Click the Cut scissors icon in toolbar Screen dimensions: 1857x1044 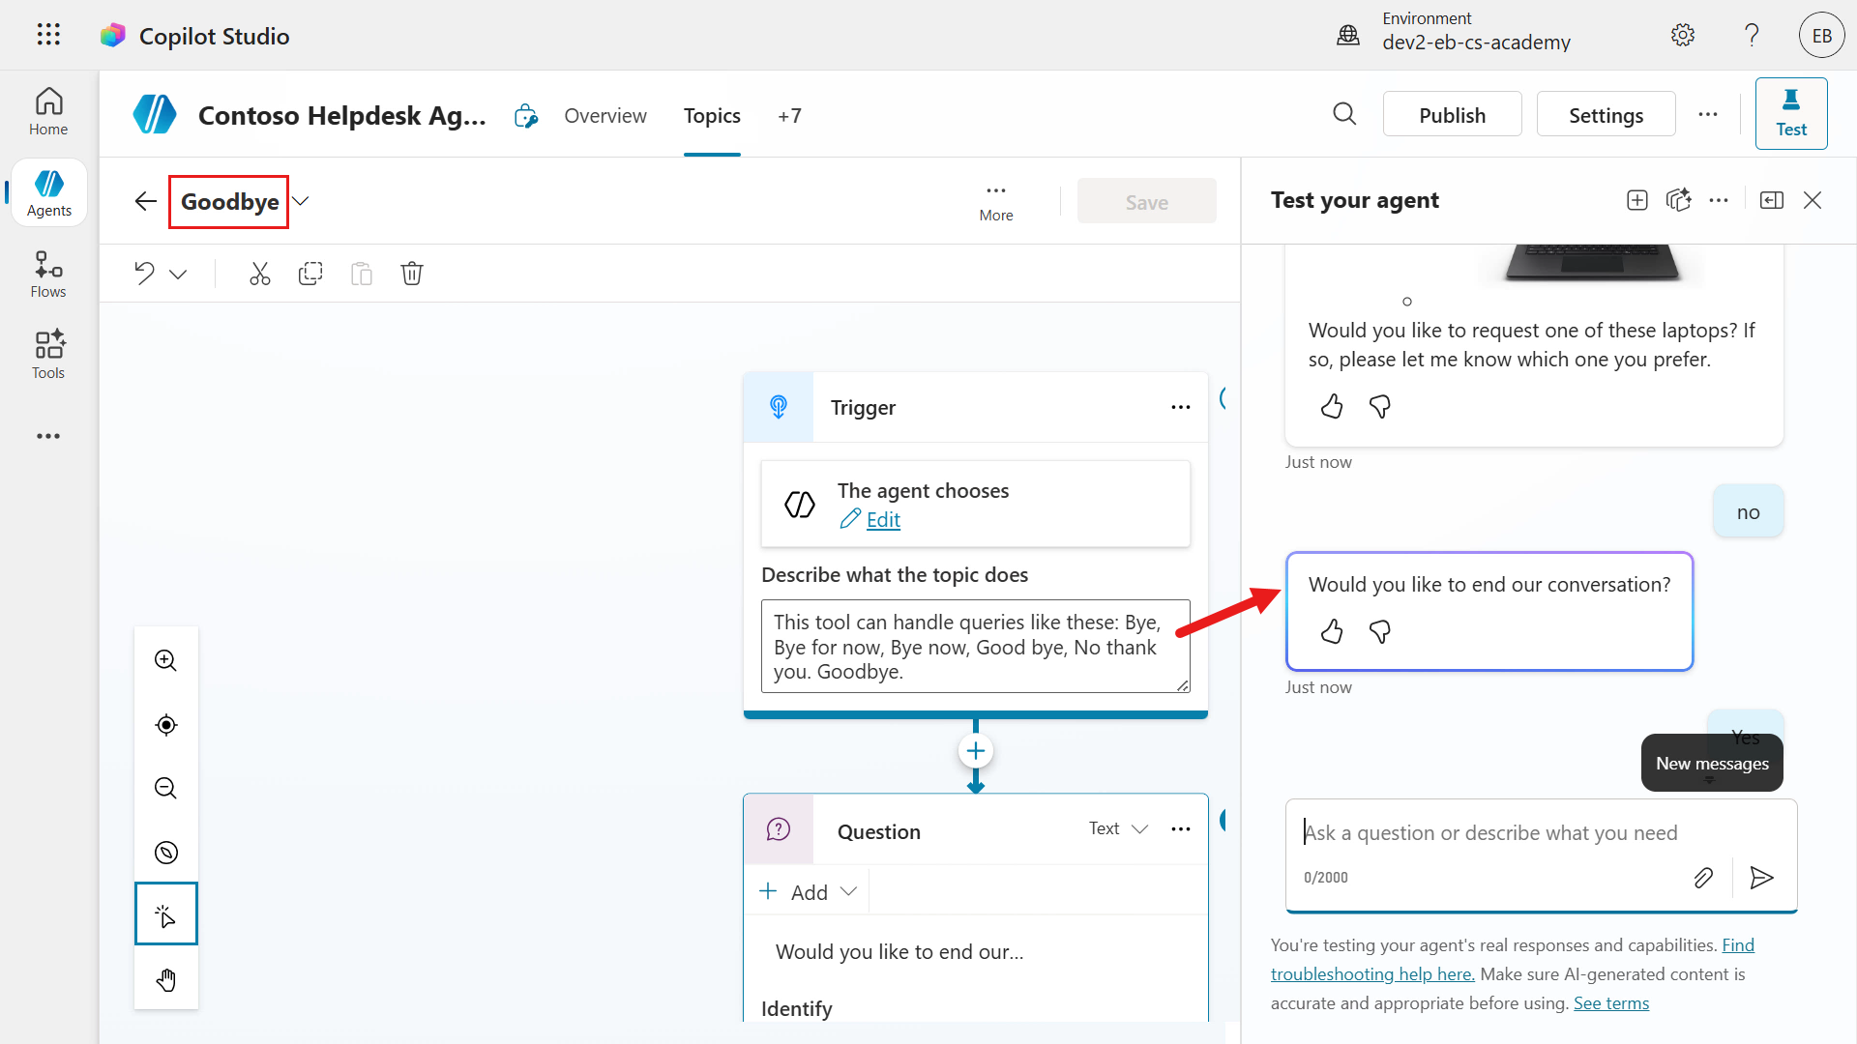pos(259,274)
